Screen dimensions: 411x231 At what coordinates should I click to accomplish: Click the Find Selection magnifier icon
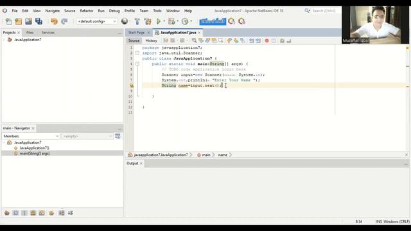194,40
